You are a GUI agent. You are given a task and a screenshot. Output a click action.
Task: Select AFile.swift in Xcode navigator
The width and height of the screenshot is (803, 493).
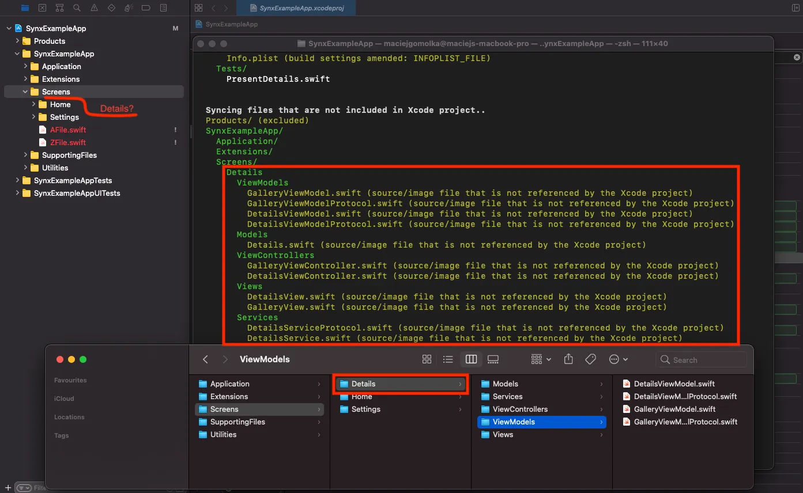click(67, 130)
